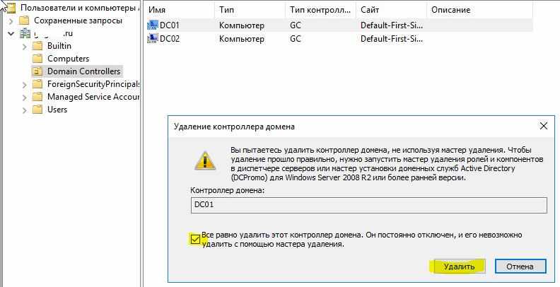This screenshot has width=560, height=287.
Task: Click the Managed Service Accounts folder icon
Action: click(38, 97)
